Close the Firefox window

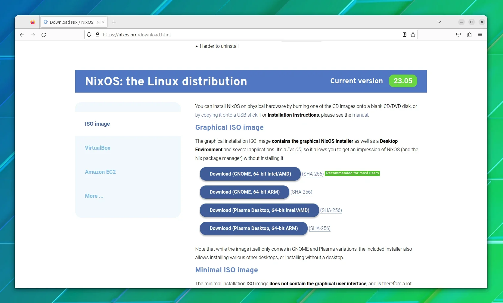[482, 22]
